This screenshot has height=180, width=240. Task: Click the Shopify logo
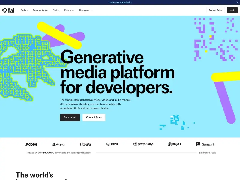[58, 144]
